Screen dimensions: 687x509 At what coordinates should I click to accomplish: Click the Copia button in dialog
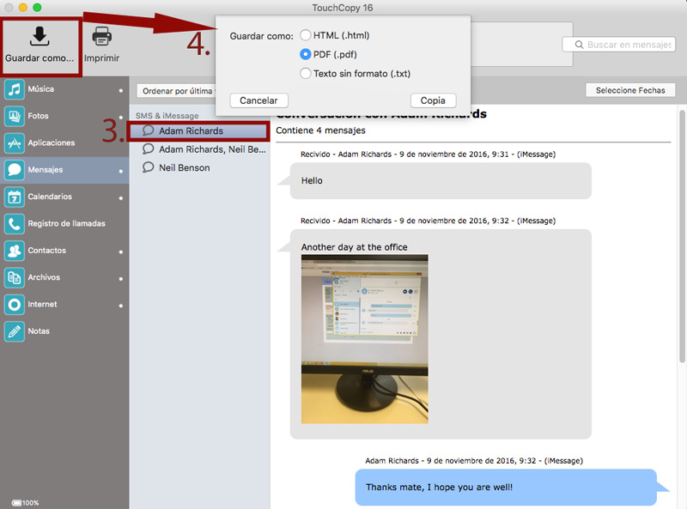tap(433, 100)
